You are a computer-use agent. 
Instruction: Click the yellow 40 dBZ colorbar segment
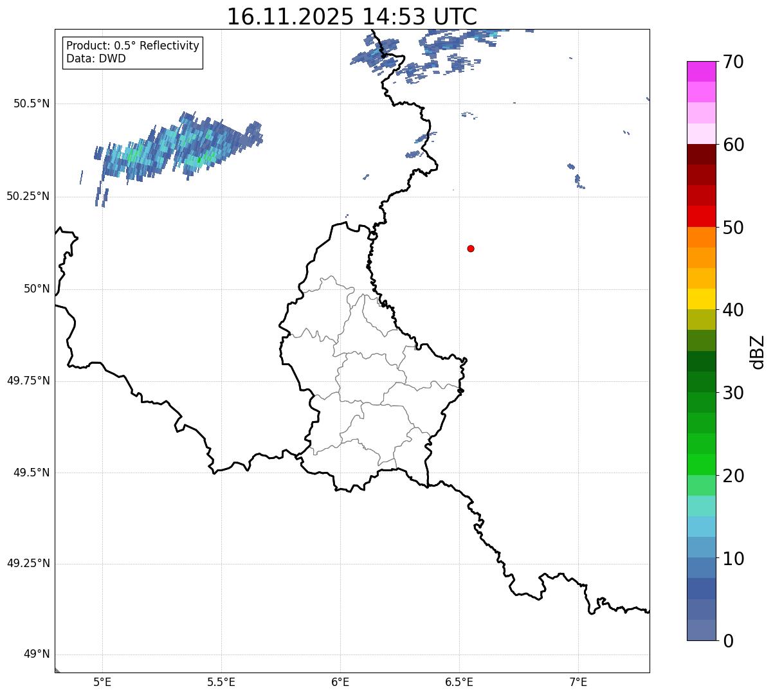702,299
